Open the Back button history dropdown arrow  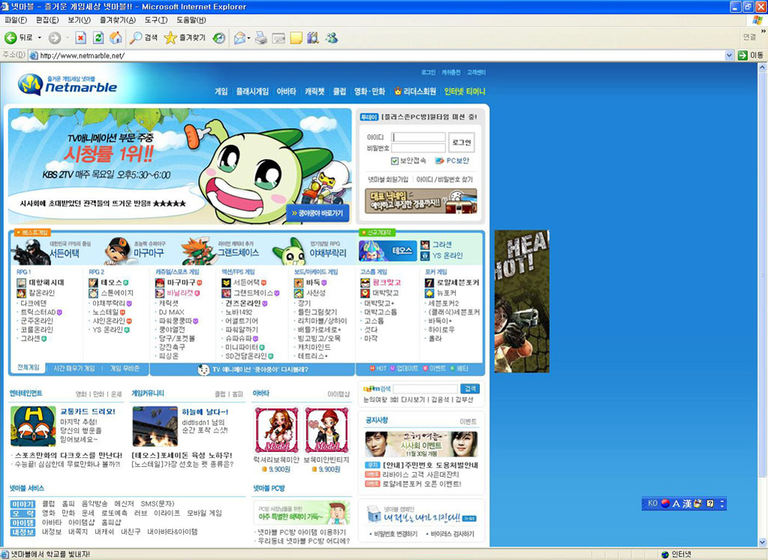click(39, 37)
